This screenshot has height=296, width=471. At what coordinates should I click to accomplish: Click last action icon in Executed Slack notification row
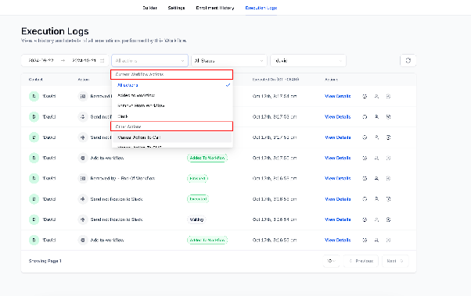(388, 199)
